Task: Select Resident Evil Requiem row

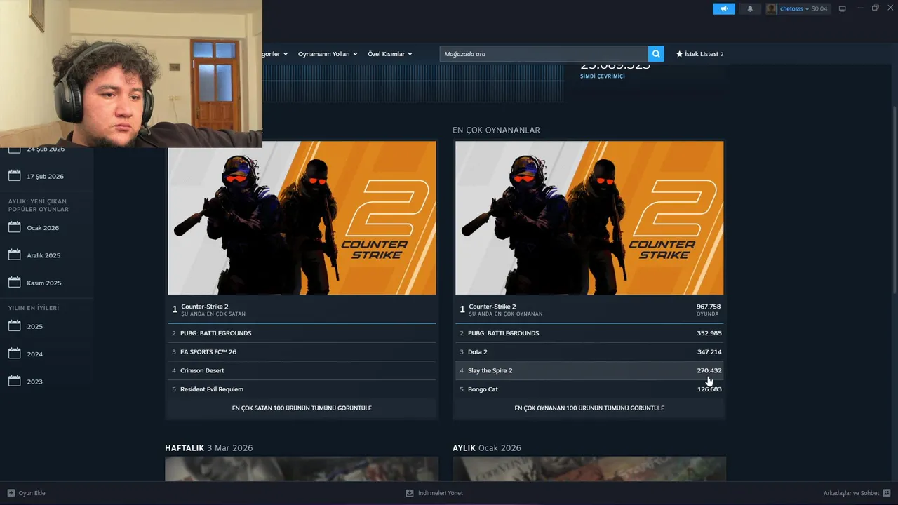Action: 302,389
